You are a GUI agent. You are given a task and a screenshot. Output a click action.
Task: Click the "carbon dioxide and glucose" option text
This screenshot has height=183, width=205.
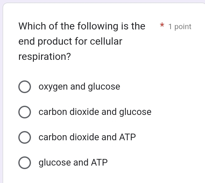tap(95, 112)
